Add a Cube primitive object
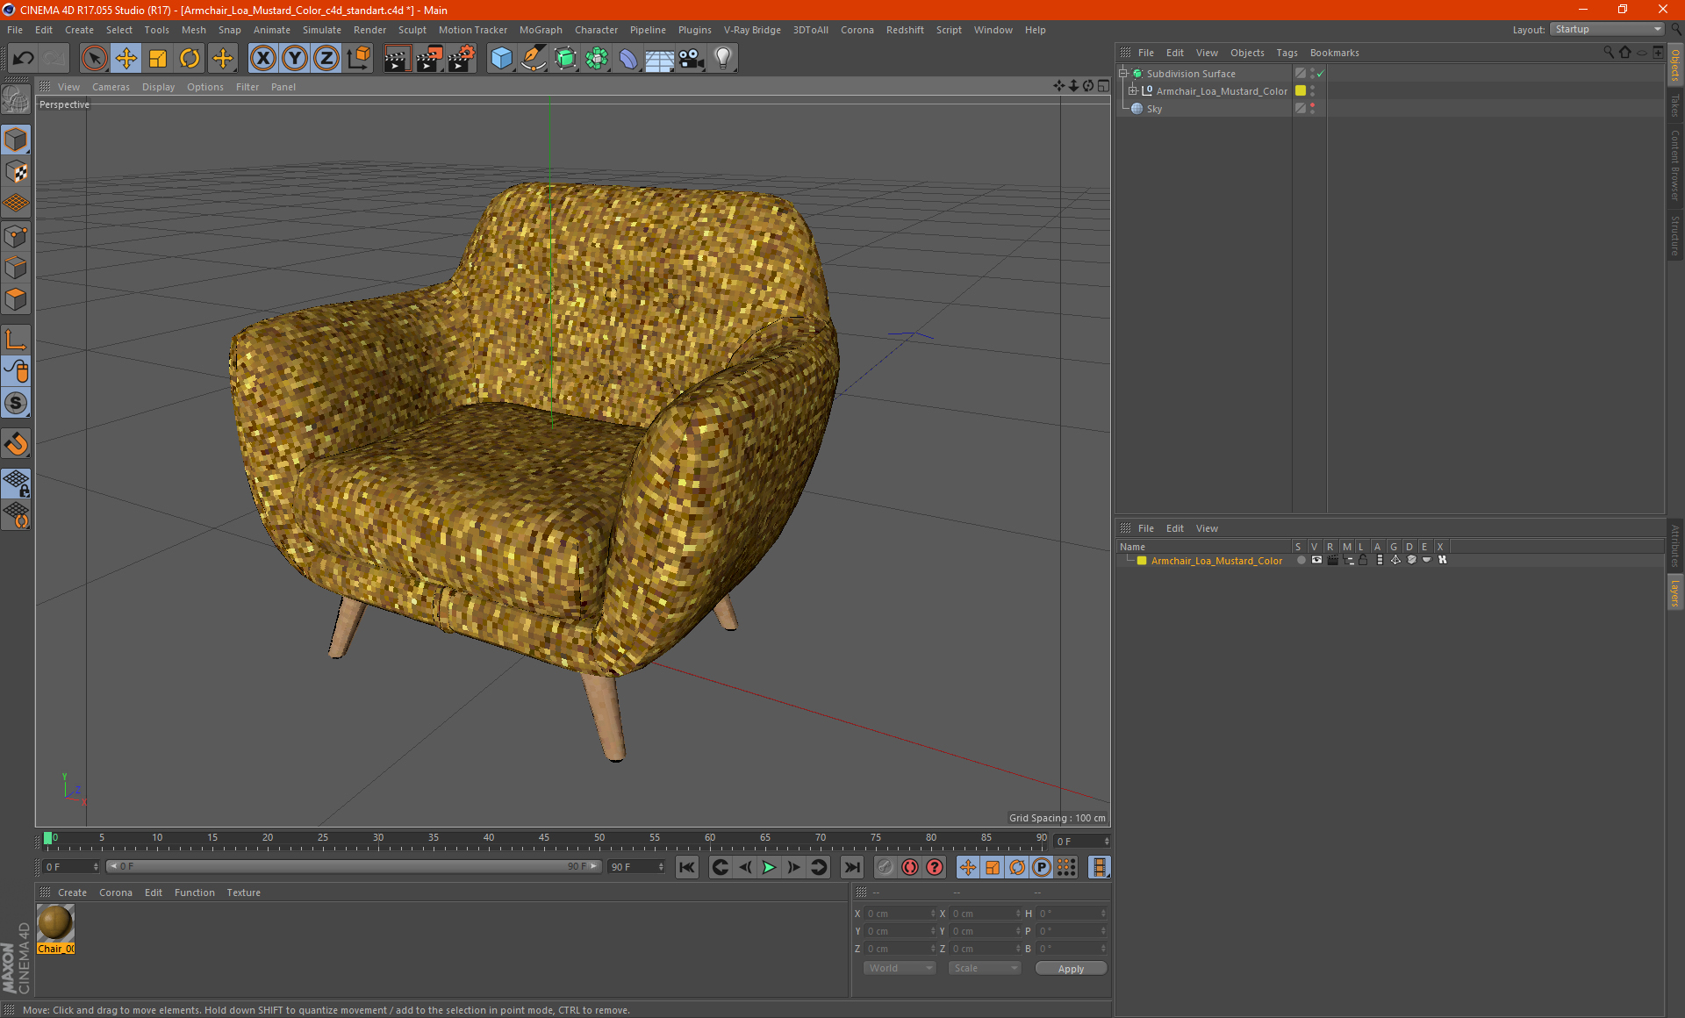This screenshot has height=1018, width=1685. pos(501,59)
